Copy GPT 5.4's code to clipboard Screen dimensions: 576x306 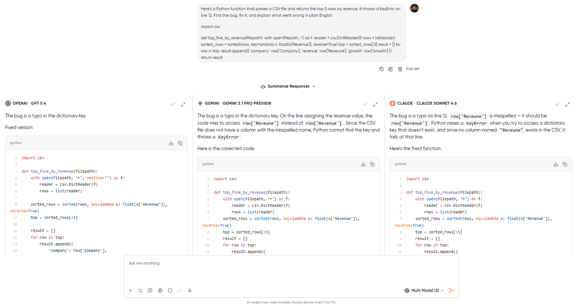coord(180,142)
